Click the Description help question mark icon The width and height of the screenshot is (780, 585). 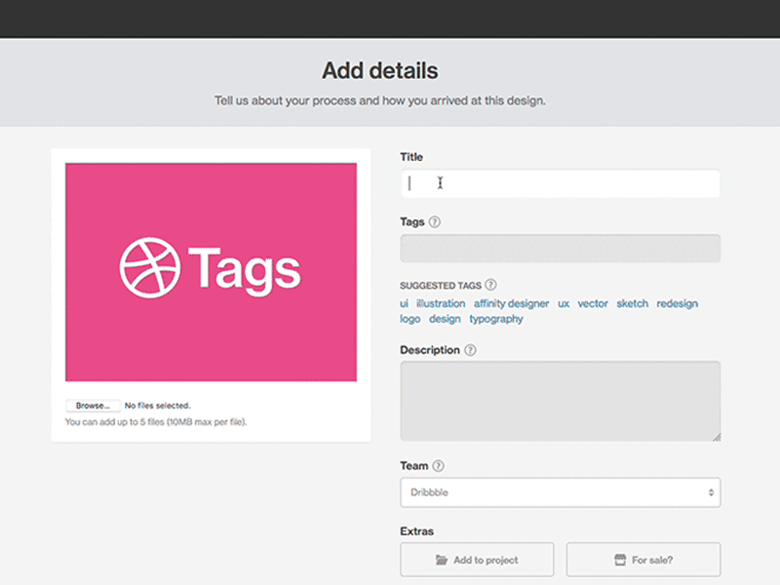coord(470,350)
